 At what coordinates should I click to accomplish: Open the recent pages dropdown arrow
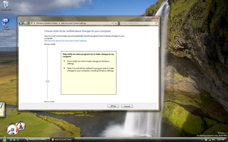[x=28, y=23]
